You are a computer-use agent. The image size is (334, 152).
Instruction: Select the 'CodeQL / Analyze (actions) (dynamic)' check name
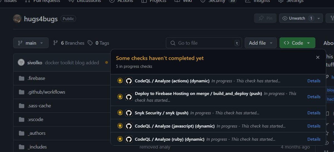click(x=172, y=81)
